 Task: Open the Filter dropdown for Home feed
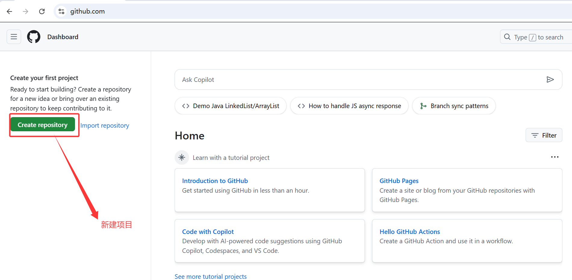pyautogui.click(x=544, y=135)
